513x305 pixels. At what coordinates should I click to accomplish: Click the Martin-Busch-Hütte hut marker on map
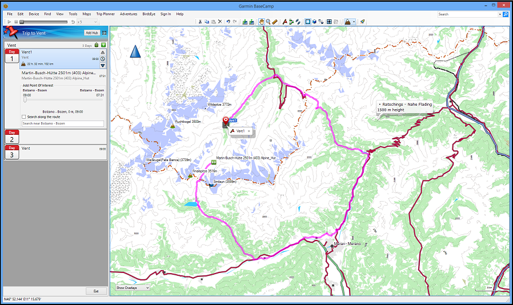(214, 162)
